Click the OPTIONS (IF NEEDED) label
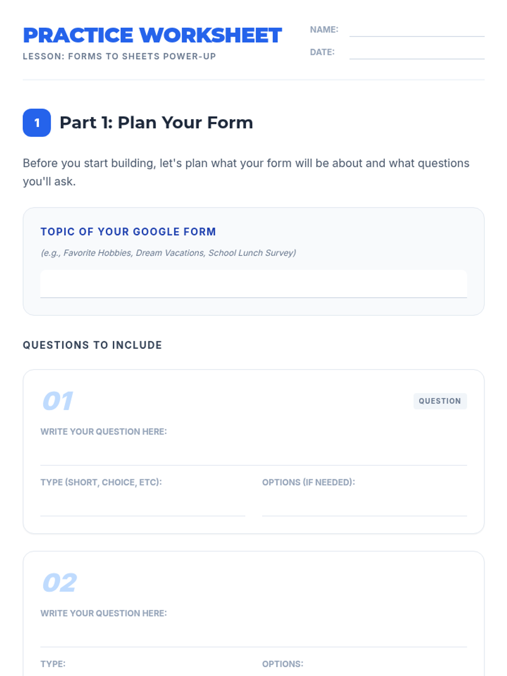 point(308,482)
